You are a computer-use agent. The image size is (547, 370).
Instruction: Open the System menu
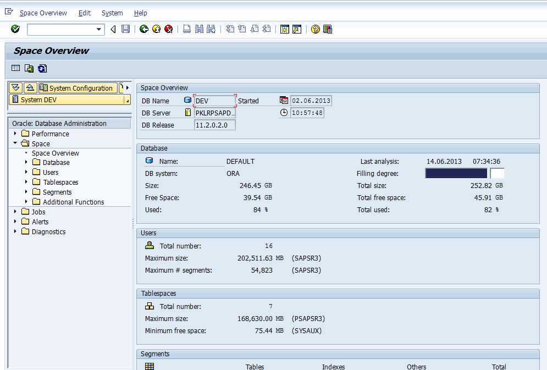click(112, 13)
